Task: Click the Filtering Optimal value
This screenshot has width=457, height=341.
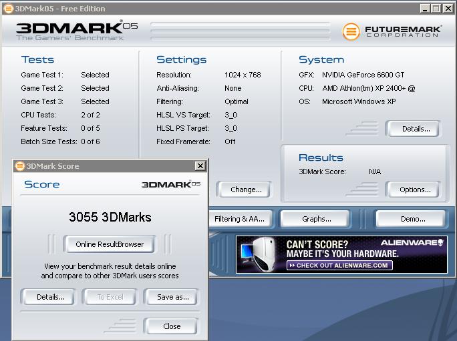Action: tap(237, 101)
